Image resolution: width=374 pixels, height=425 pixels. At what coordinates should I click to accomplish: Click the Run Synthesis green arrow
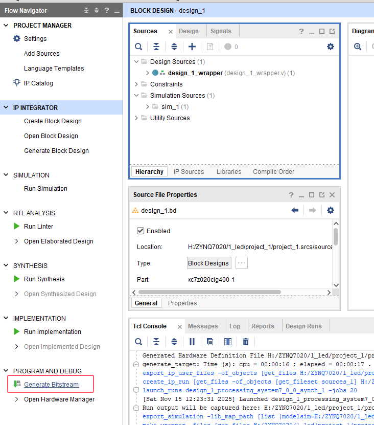click(x=17, y=279)
